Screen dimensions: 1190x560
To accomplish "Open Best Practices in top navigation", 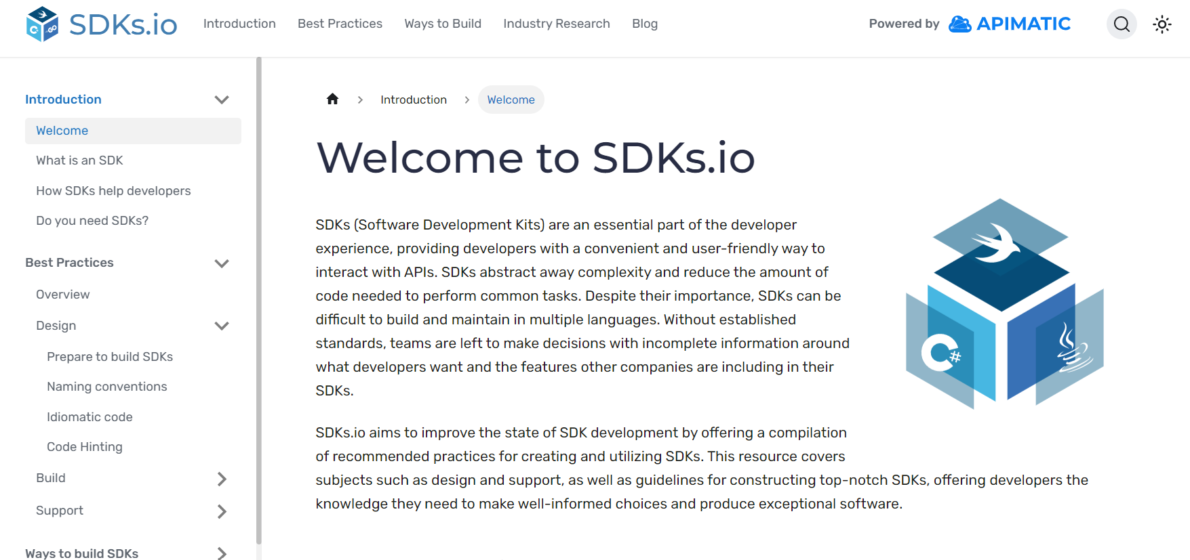I will (x=340, y=24).
